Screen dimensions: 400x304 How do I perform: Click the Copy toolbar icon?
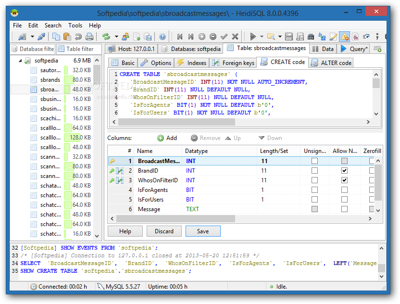click(56, 37)
